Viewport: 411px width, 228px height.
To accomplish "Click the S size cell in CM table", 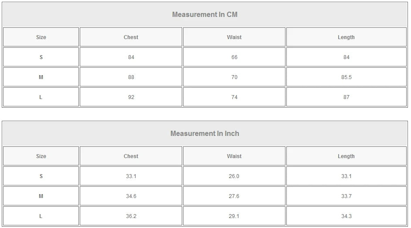I will tap(41, 57).
